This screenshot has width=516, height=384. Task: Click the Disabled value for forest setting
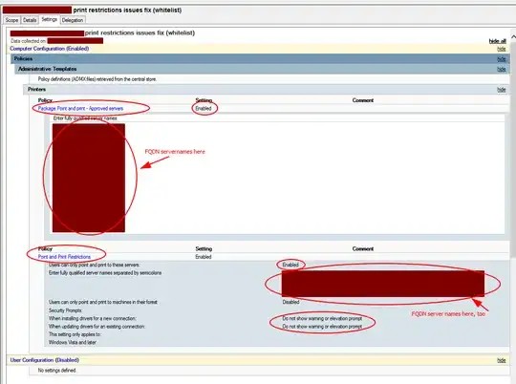290,302
